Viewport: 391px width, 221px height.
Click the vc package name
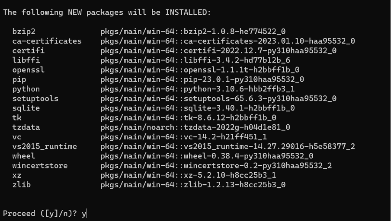[17, 137]
